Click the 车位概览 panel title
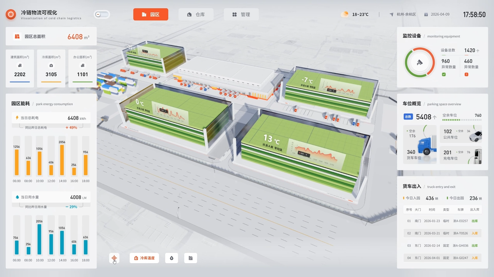This screenshot has height=277, width=494. pyautogui.click(x=412, y=104)
